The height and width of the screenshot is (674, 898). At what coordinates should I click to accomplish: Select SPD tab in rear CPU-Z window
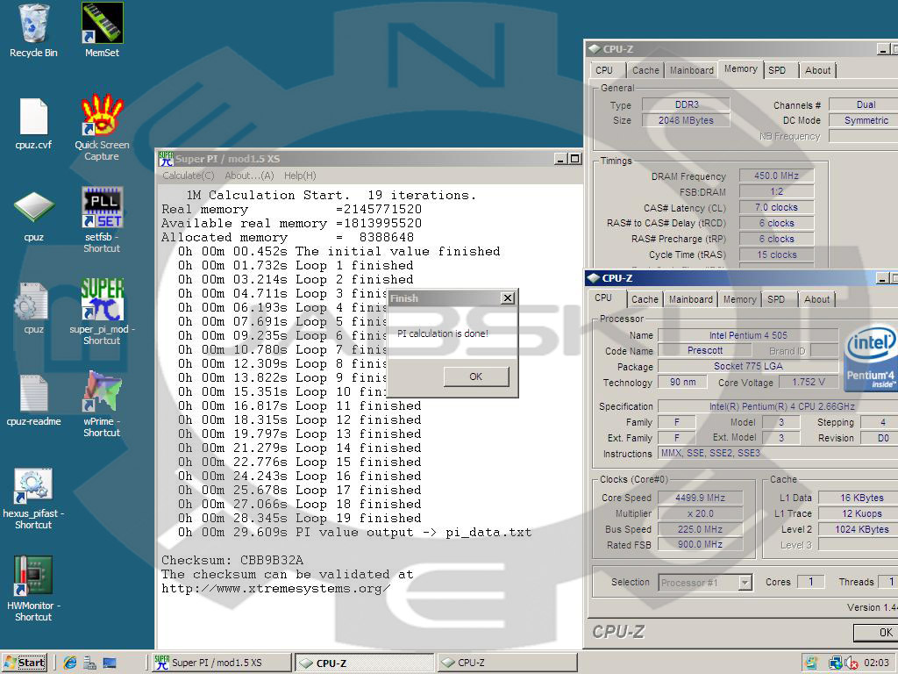coord(777,70)
